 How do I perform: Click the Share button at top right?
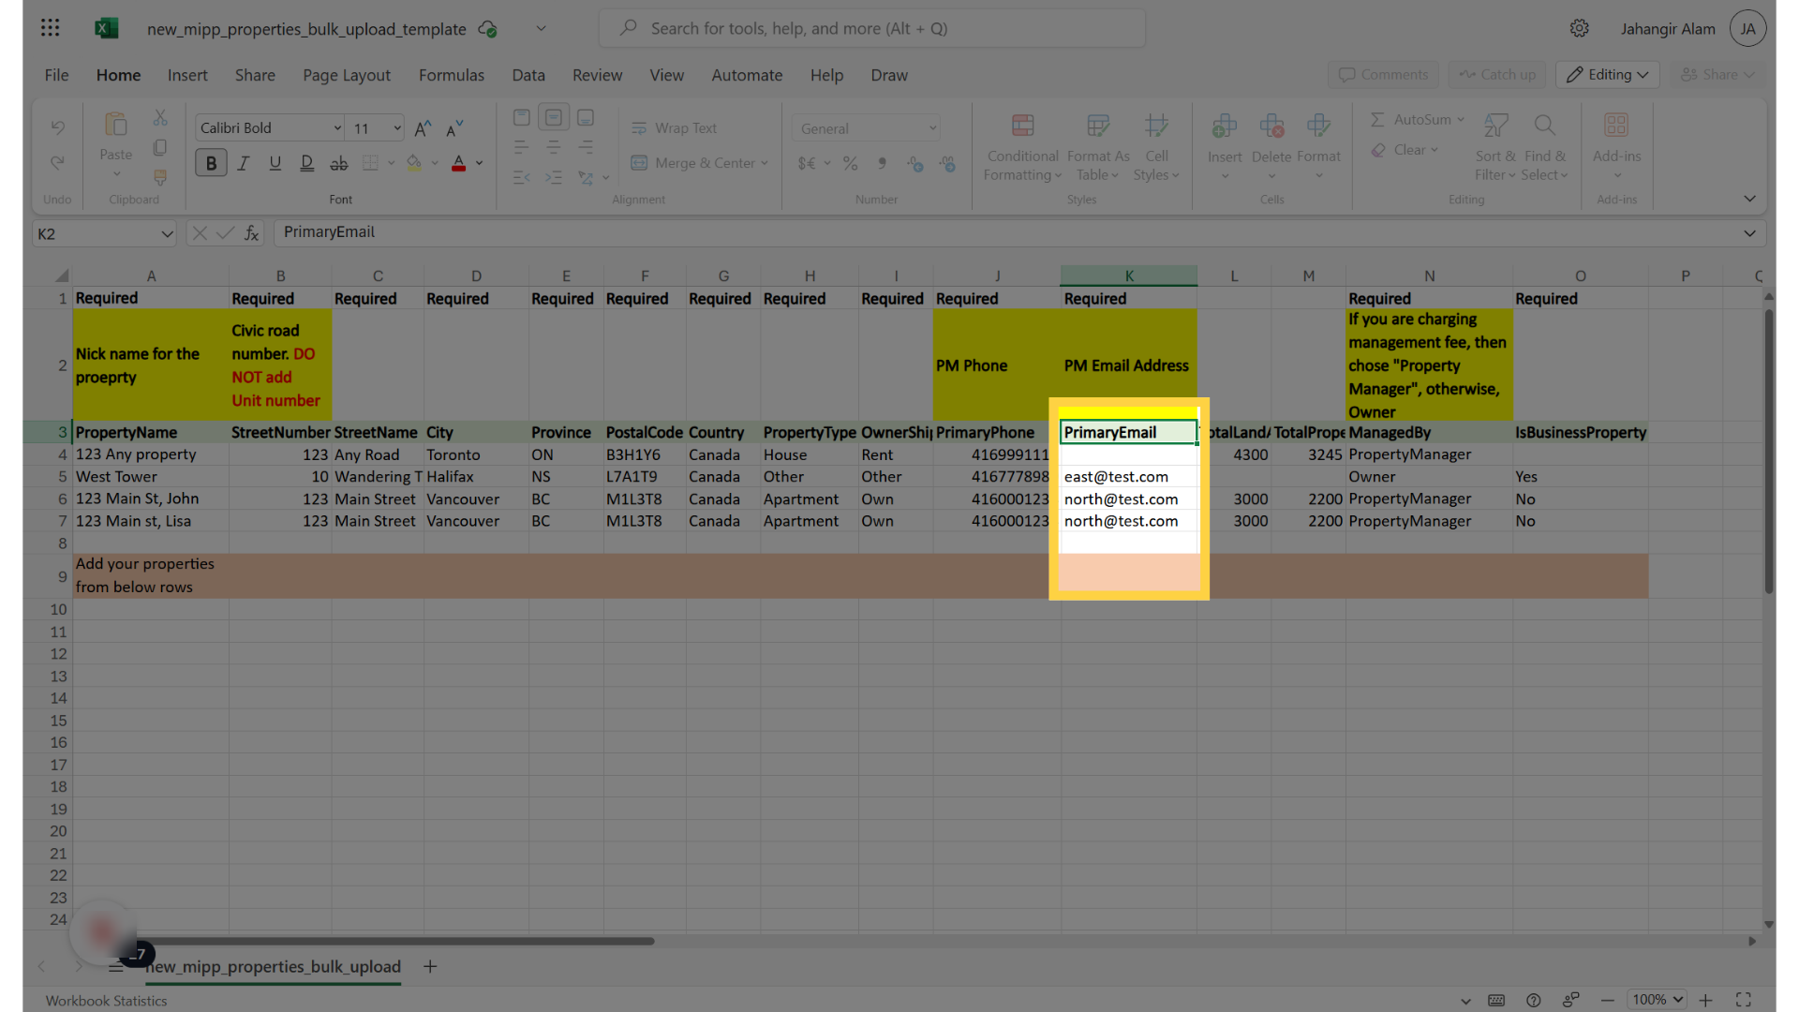click(x=1717, y=74)
